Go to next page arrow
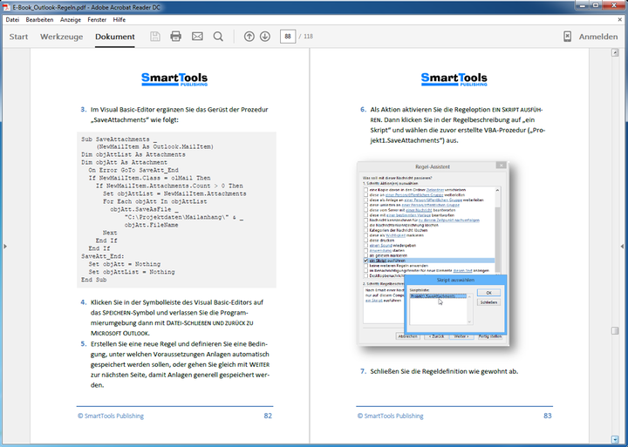This screenshot has height=447, width=628. pos(265,37)
